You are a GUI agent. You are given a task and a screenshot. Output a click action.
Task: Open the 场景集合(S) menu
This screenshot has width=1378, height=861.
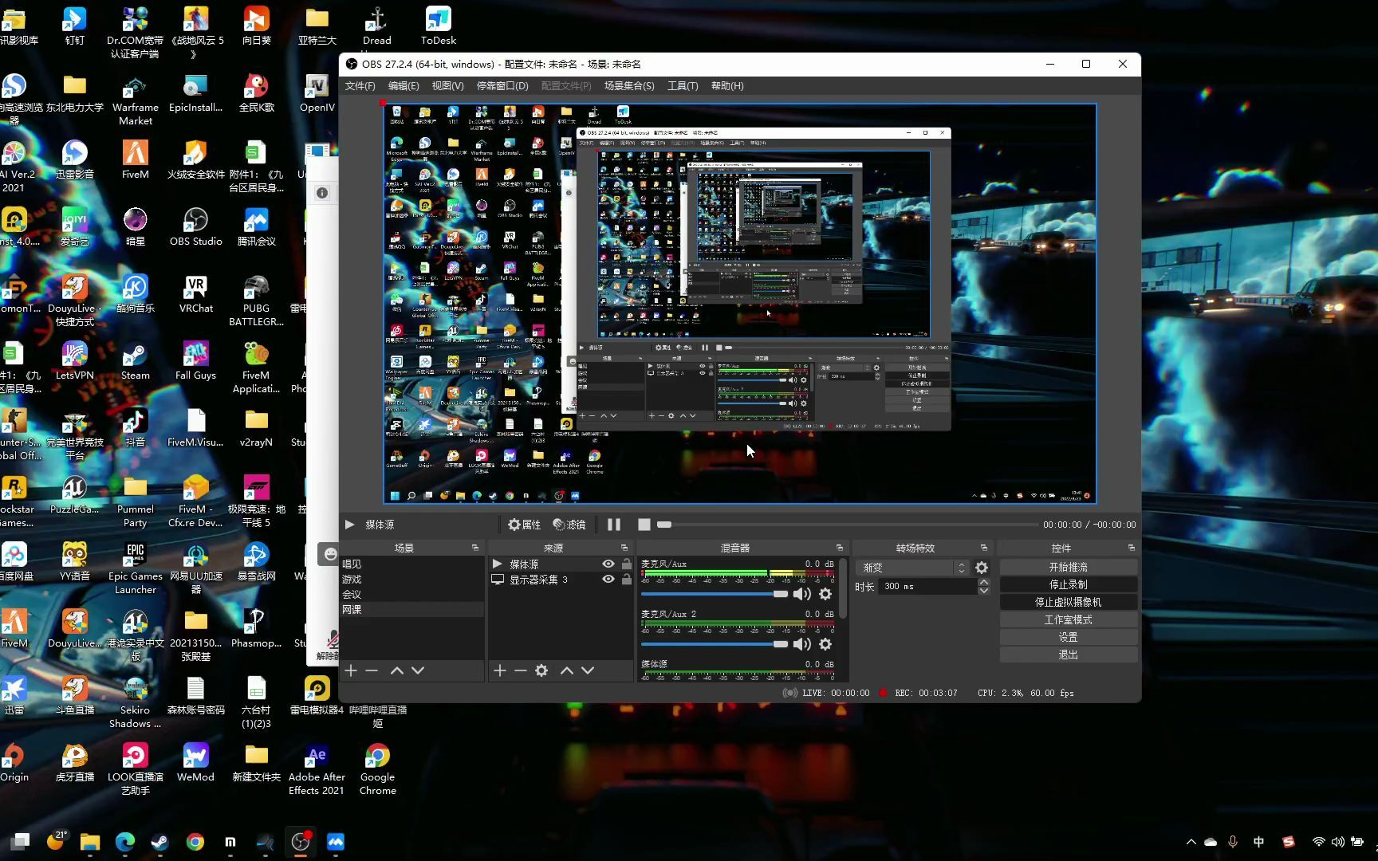pyautogui.click(x=629, y=86)
